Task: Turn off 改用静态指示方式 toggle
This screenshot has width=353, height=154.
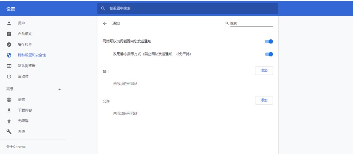Action: (x=269, y=54)
